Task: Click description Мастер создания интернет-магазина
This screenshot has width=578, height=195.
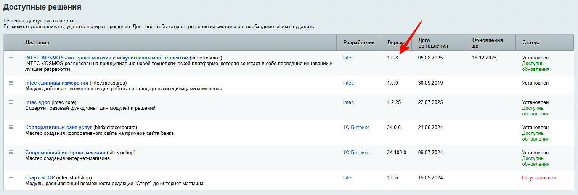Action: (67, 158)
